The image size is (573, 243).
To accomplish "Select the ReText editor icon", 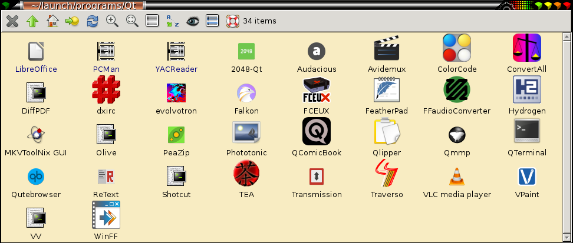I will (106, 177).
